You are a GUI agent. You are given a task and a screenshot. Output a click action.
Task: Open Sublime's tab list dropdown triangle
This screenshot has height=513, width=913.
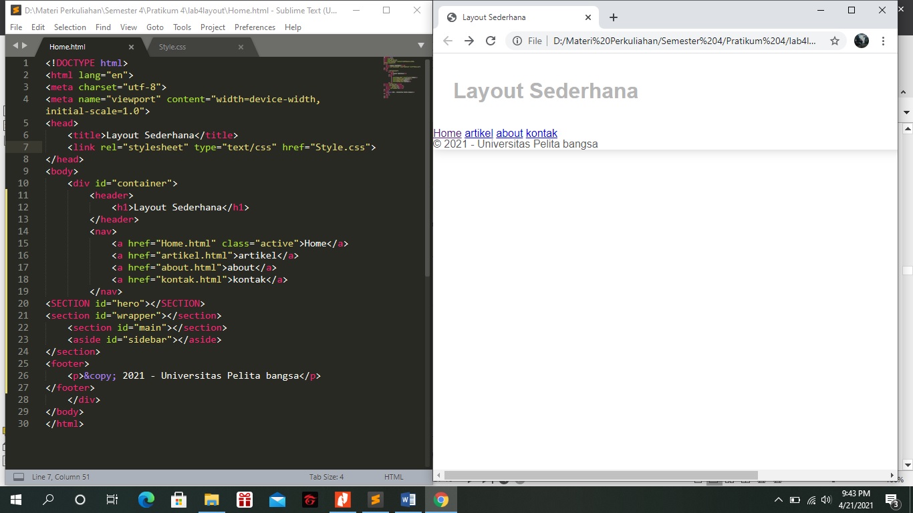coord(420,45)
